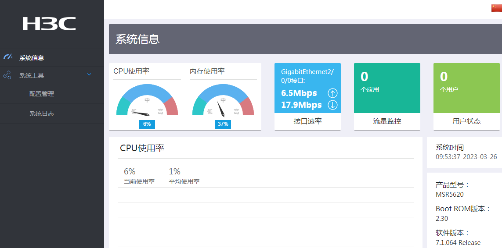Click the H3C logo
This screenshot has height=248, width=502.
(49, 24)
